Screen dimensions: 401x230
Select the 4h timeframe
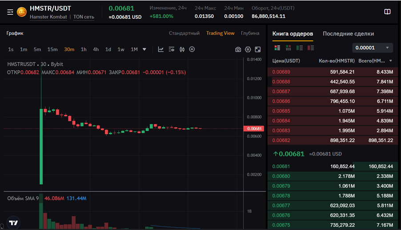(96, 49)
